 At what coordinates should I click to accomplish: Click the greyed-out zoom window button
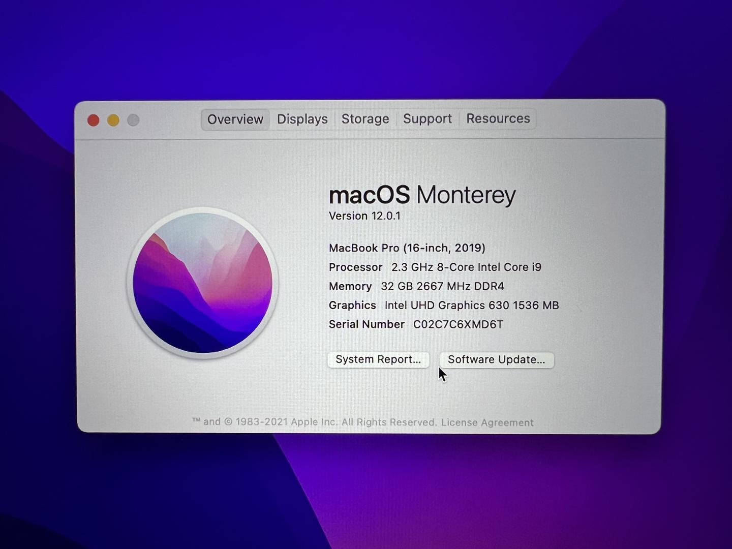coord(133,120)
